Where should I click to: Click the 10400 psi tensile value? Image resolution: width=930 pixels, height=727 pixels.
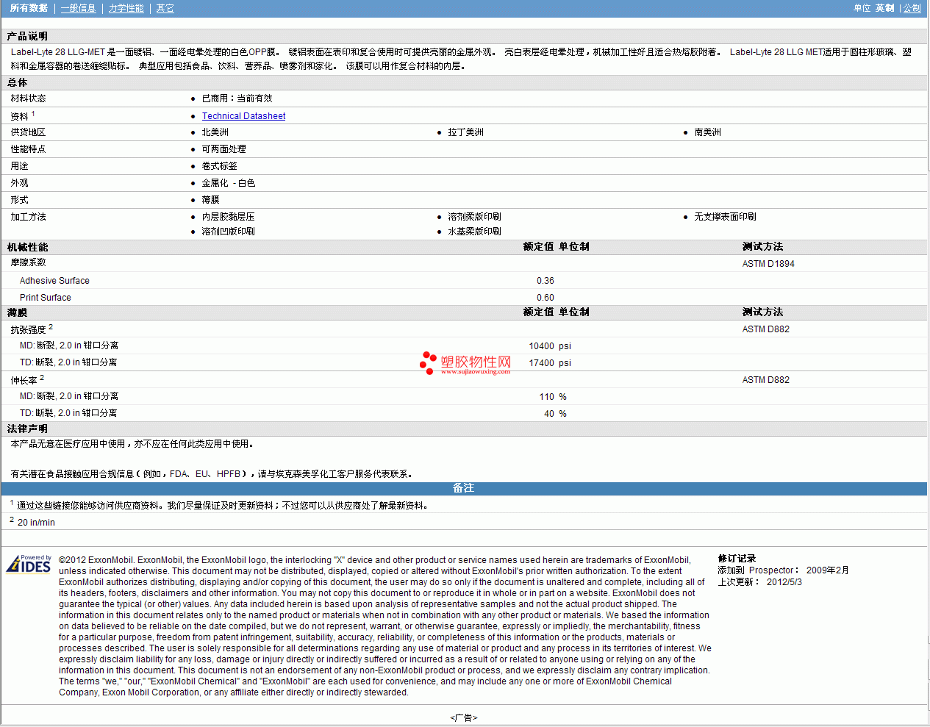point(550,346)
